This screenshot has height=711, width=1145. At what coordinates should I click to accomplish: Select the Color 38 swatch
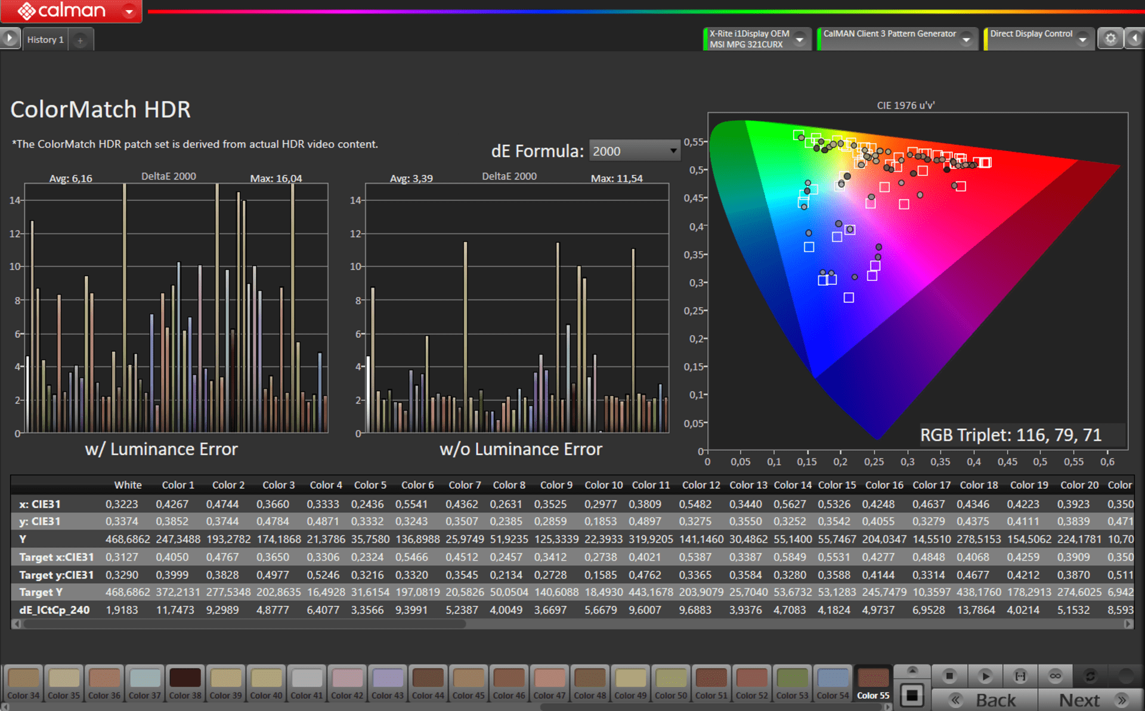tap(185, 684)
